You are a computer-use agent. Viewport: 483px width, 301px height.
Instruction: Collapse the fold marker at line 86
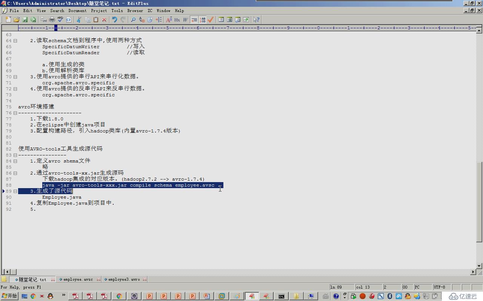[15, 173]
